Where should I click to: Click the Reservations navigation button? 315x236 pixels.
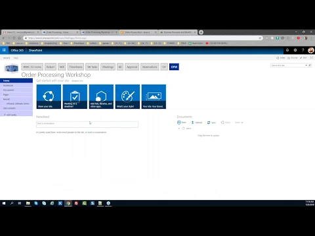[x=150, y=67]
